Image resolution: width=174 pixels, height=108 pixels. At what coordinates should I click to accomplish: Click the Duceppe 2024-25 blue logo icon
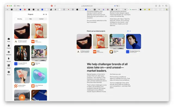[16, 64]
